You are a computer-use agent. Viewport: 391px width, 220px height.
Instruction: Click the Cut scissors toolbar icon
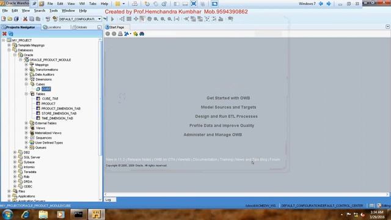pos(25,19)
